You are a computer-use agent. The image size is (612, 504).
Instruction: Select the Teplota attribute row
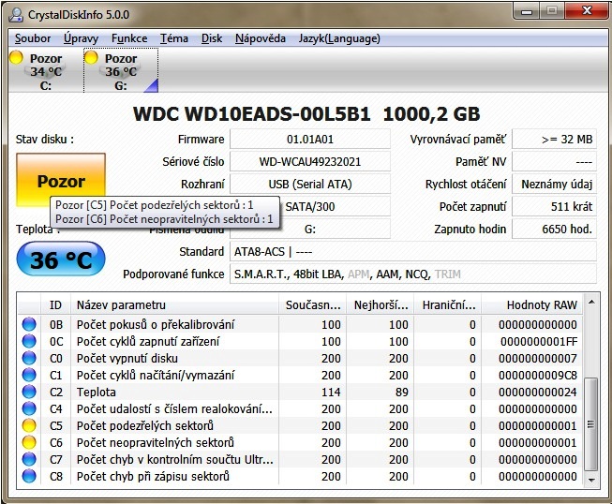click(x=300, y=392)
